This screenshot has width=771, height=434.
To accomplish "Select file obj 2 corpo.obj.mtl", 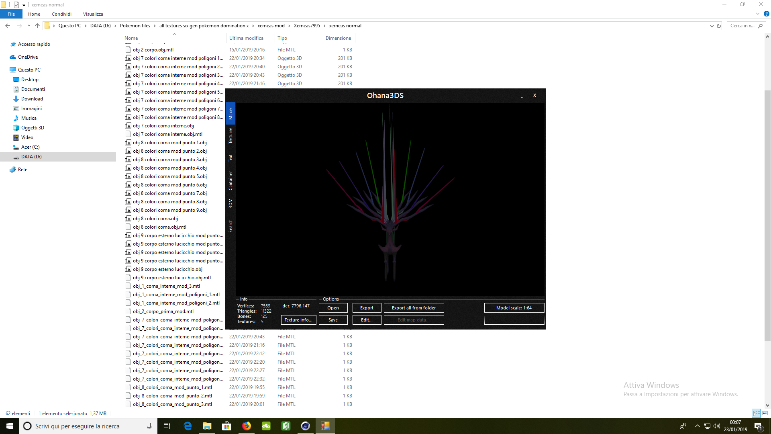I will (153, 50).
